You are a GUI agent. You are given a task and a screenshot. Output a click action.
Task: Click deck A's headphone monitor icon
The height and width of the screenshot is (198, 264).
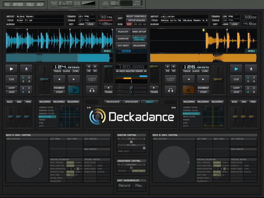click(92, 90)
